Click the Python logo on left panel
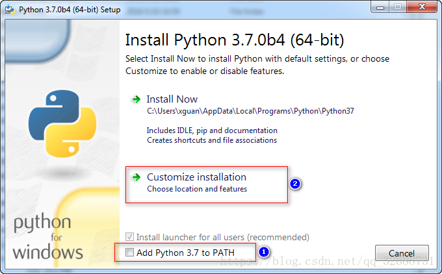442x274 pixels. 62,123
